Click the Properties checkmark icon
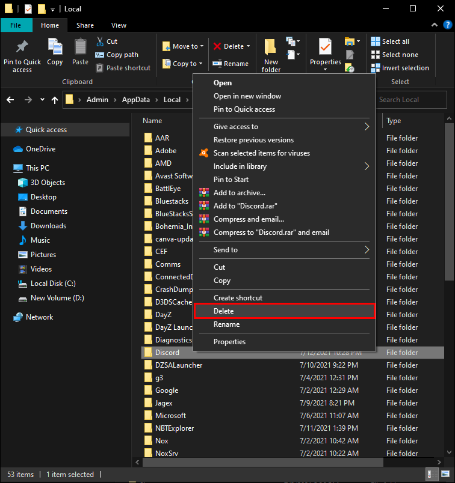 (x=325, y=47)
